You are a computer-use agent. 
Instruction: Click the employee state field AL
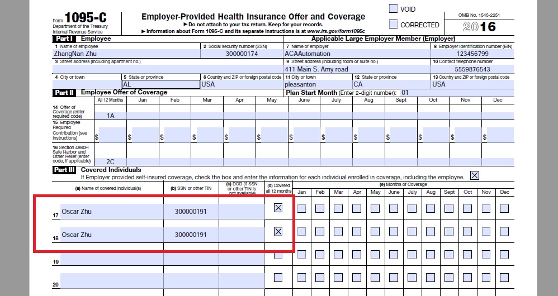pos(161,84)
